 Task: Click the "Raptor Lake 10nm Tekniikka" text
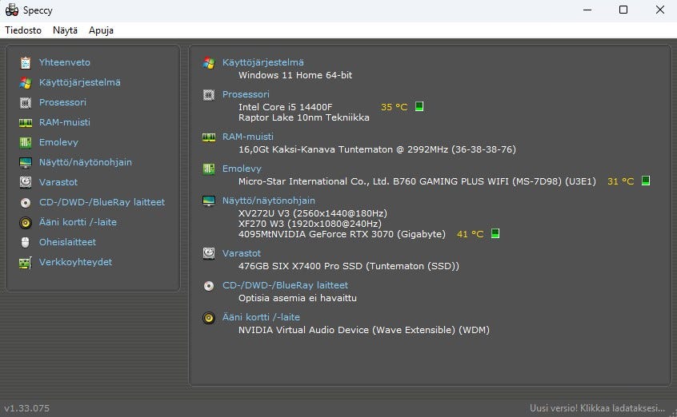(x=304, y=117)
